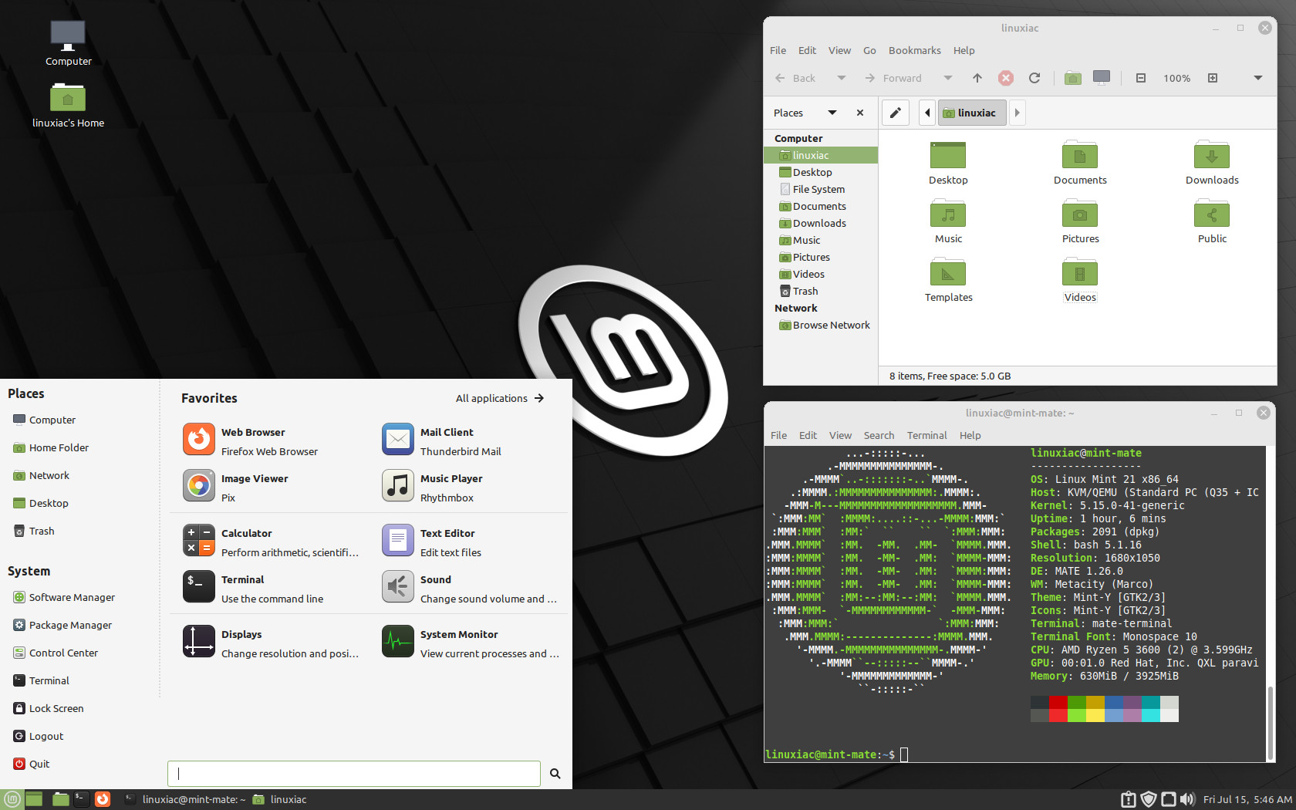
Task: Open Forward history dropdown arrow
Action: 948,78
